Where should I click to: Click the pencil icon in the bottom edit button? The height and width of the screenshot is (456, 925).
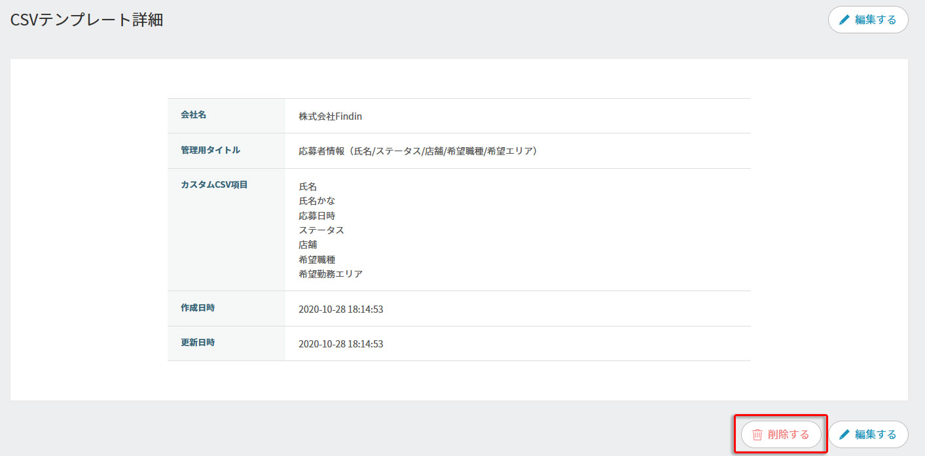tap(844, 434)
